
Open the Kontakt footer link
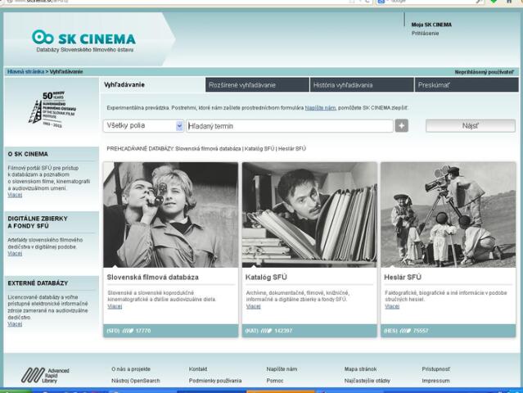tap(198, 369)
